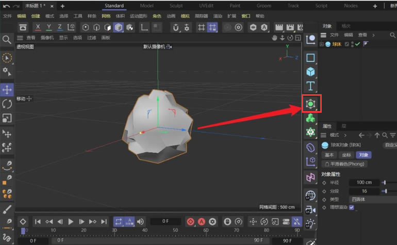Play the animation forward
This screenshot has height=245, width=397.
pyautogui.click(x=71, y=222)
